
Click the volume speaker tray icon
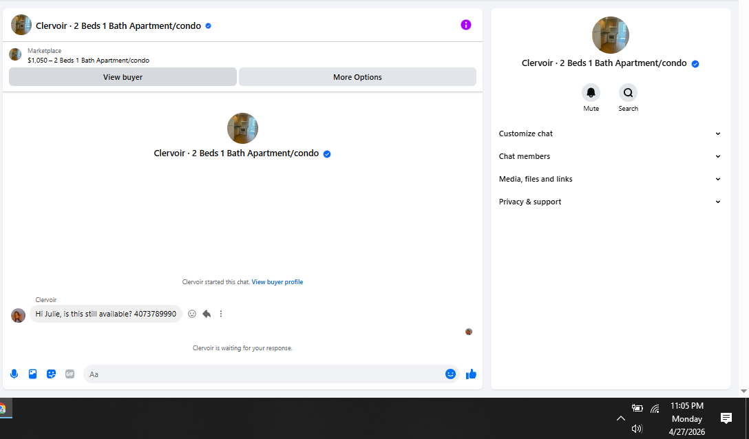coord(637,429)
